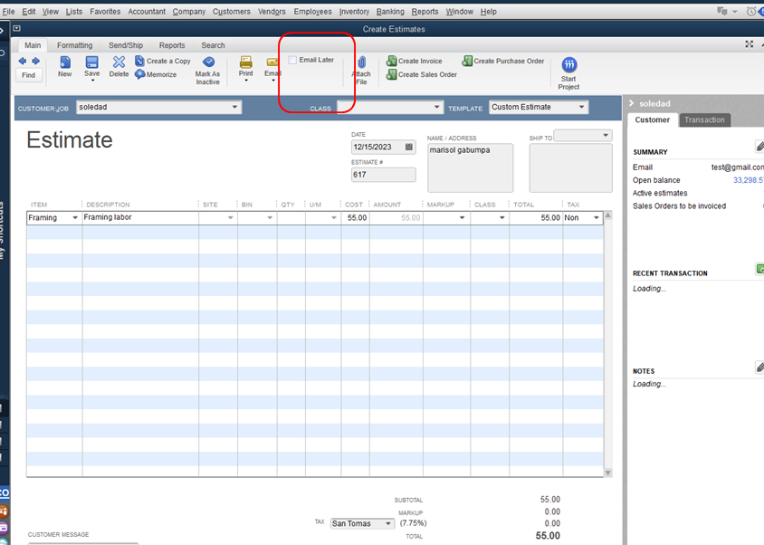Viewport: 764px width, 545px height.
Task: Click the open balance amount link
Action: (x=749, y=180)
